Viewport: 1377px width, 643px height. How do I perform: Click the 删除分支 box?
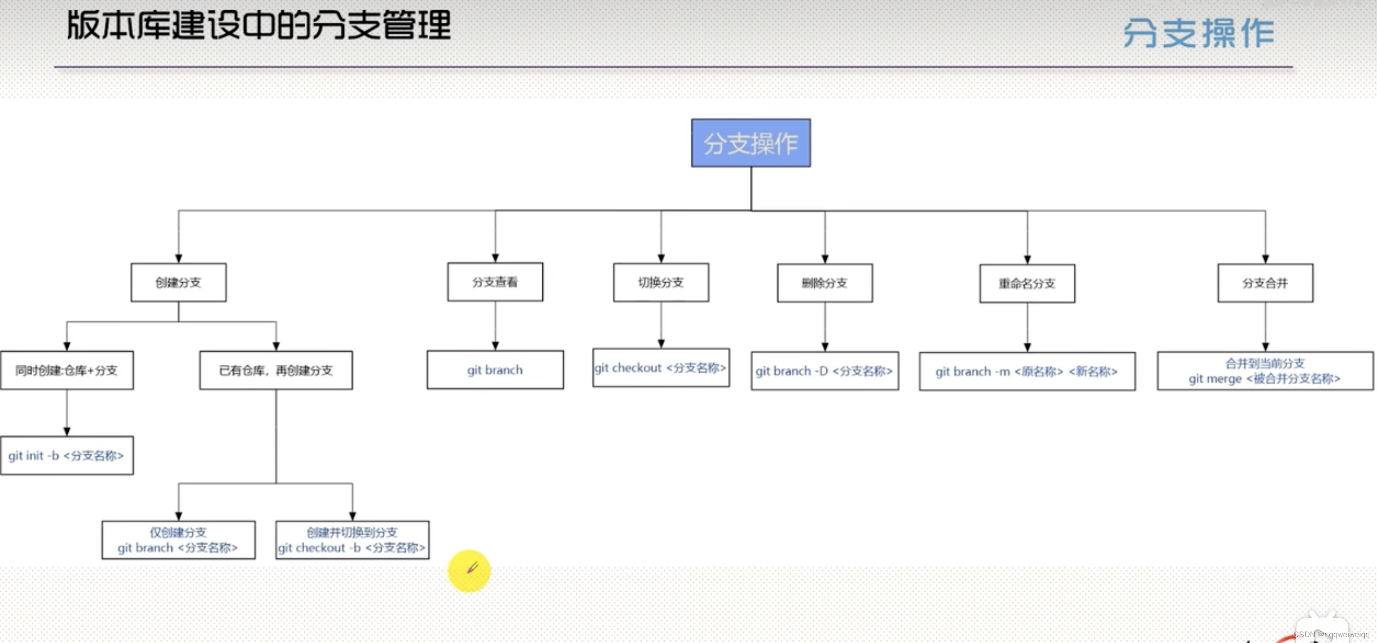coord(824,283)
